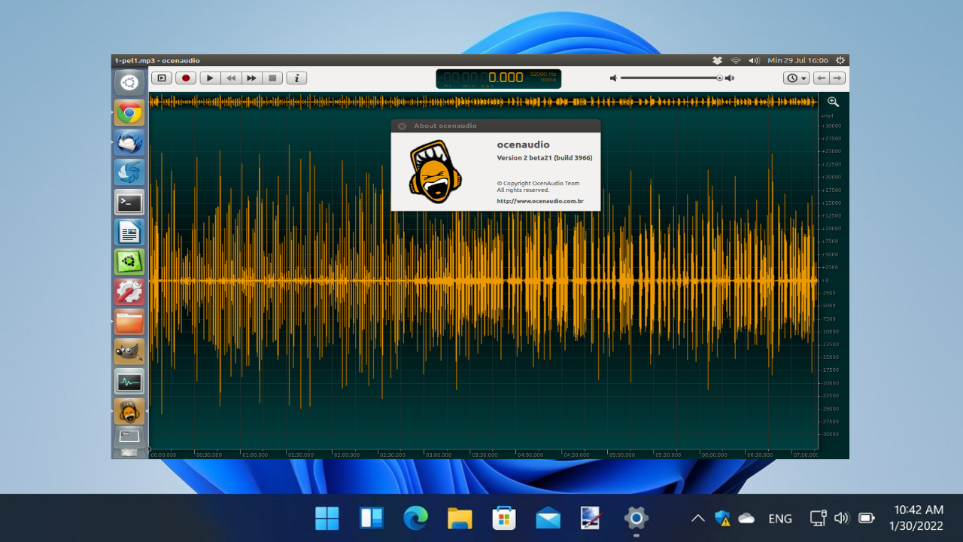
Task: Click the ocenaudio mascot logo in About
Action: pos(434,172)
